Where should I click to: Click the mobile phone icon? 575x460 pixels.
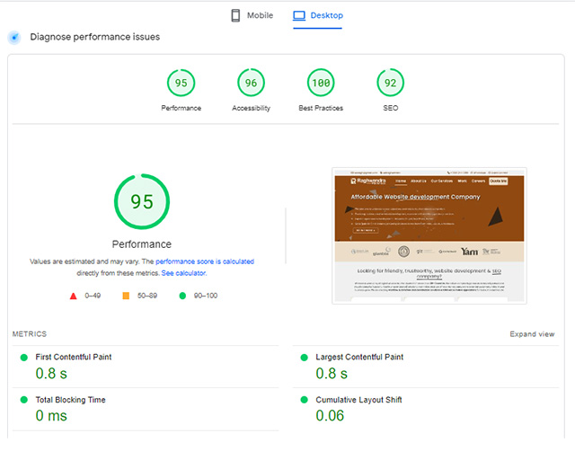point(235,15)
